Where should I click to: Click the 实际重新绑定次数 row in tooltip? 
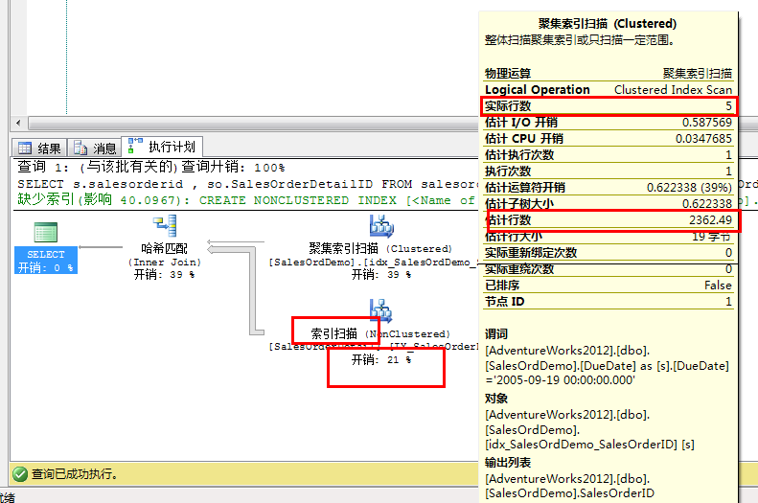(x=609, y=253)
